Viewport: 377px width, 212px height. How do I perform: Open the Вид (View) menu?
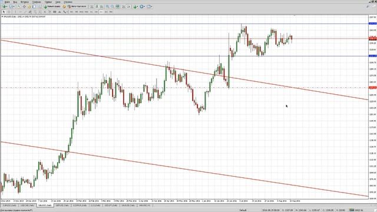(15, 2)
